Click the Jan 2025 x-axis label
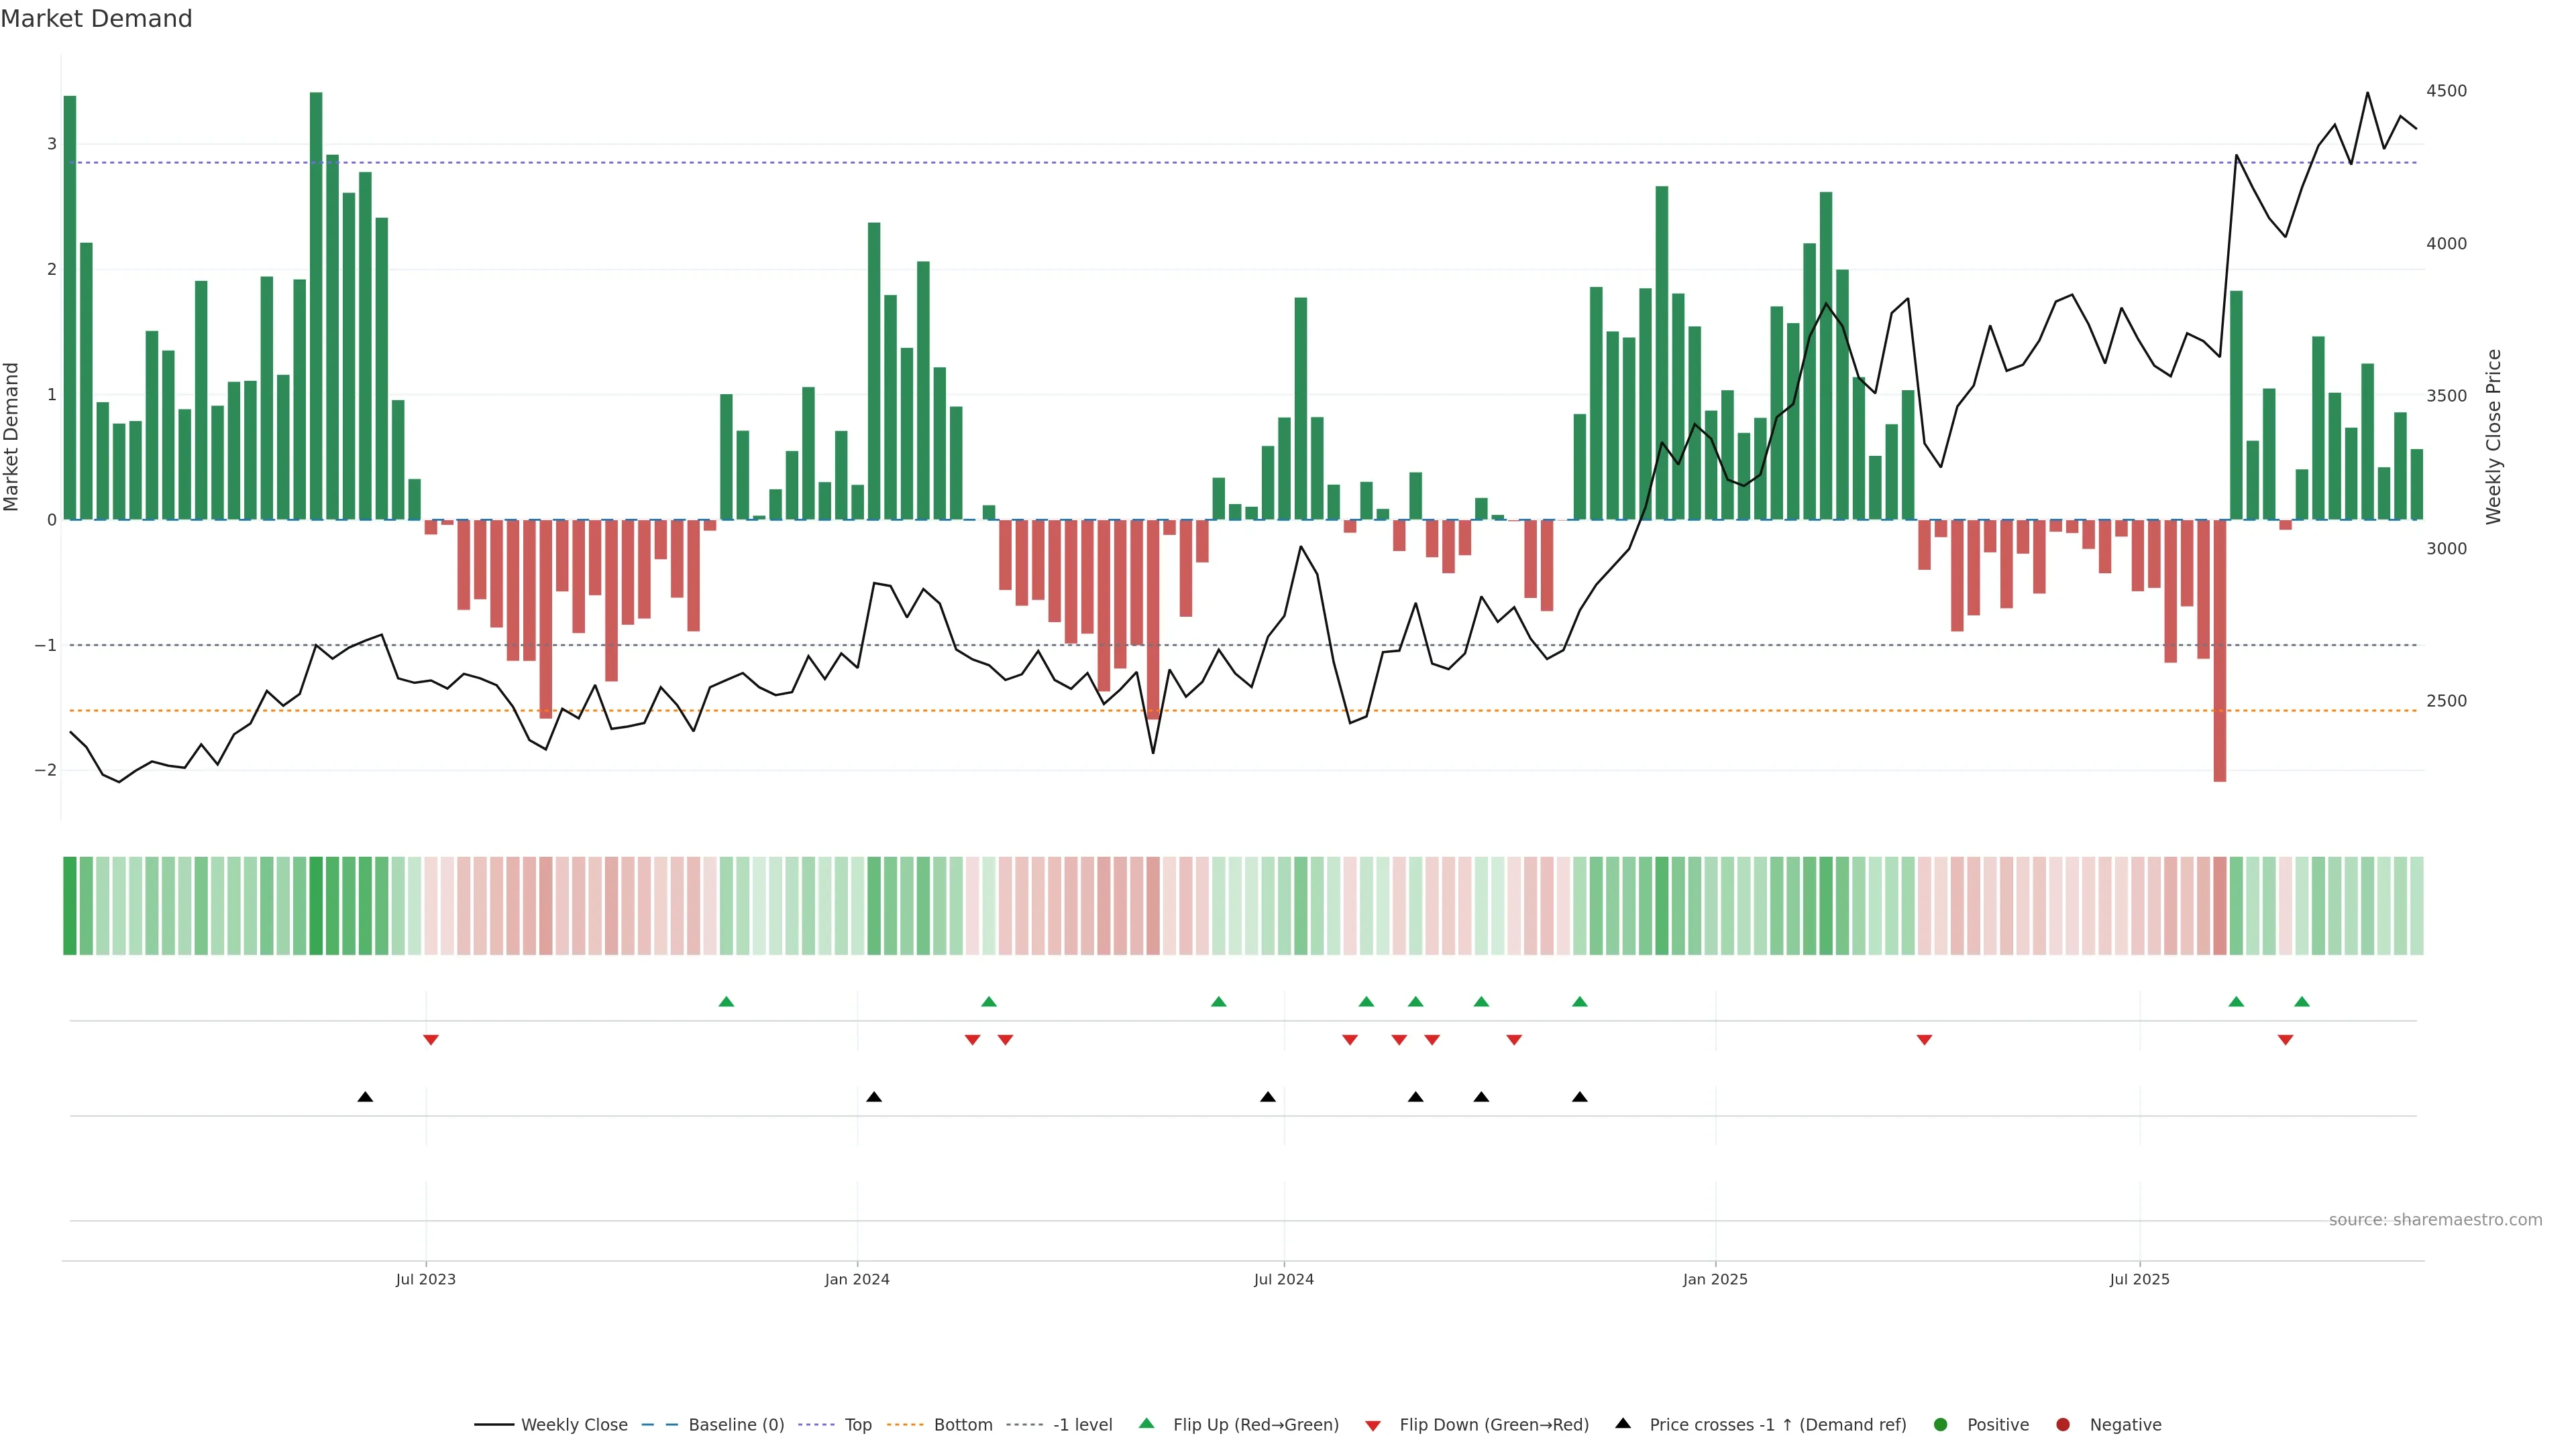This screenshot has width=2576, height=1448. coord(1715,1279)
